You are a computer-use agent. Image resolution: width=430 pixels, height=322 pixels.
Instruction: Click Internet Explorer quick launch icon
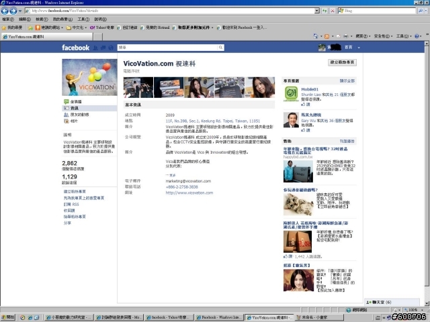[x=30, y=317]
